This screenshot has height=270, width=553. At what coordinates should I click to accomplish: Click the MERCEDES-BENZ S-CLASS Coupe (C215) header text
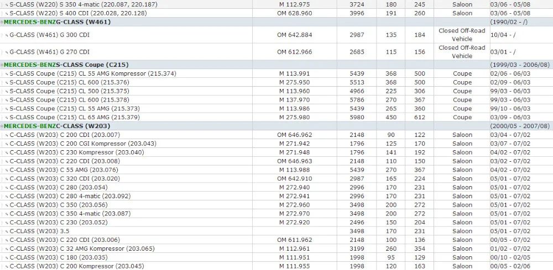66,65
